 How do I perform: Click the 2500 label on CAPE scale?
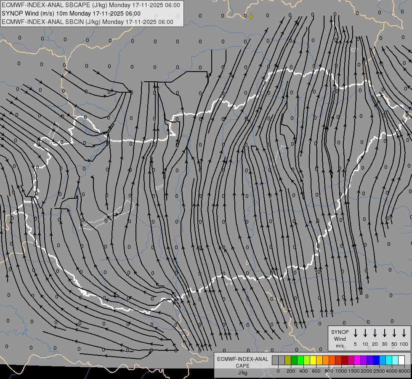click(x=379, y=371)
